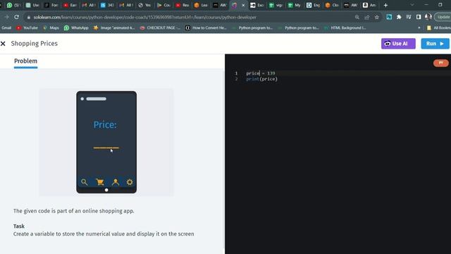Open the Gmail bookmark
Image resolution: width=451 pixels, height=254 pixels.
click(6, 28)
